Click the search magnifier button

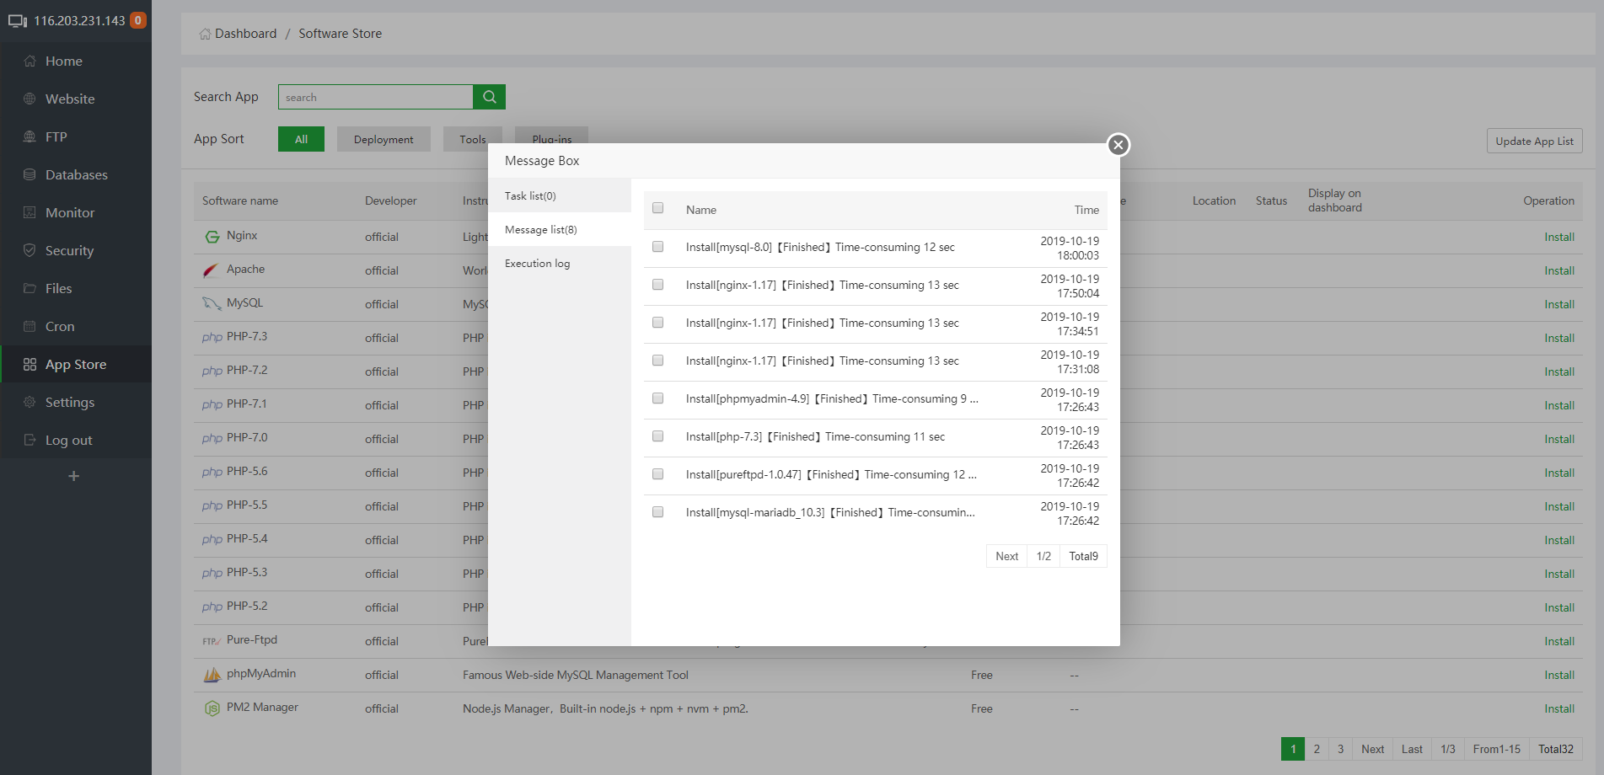(x=489, y=97)
